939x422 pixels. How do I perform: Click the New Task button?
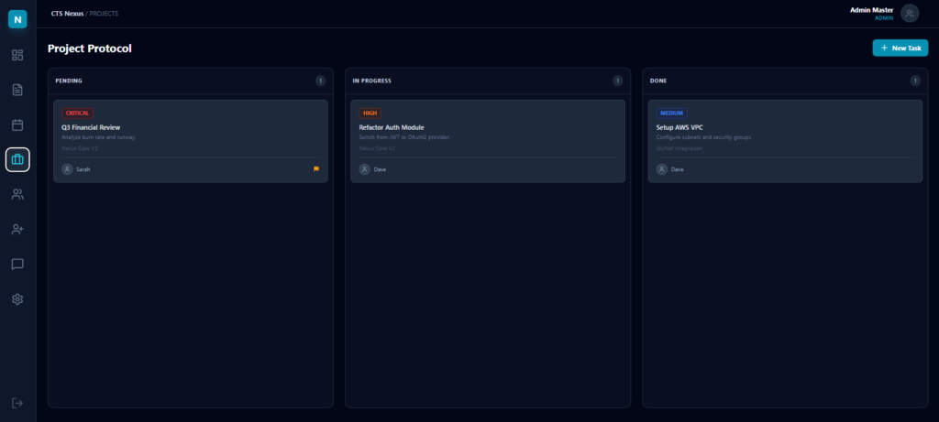tap(900, 48)
